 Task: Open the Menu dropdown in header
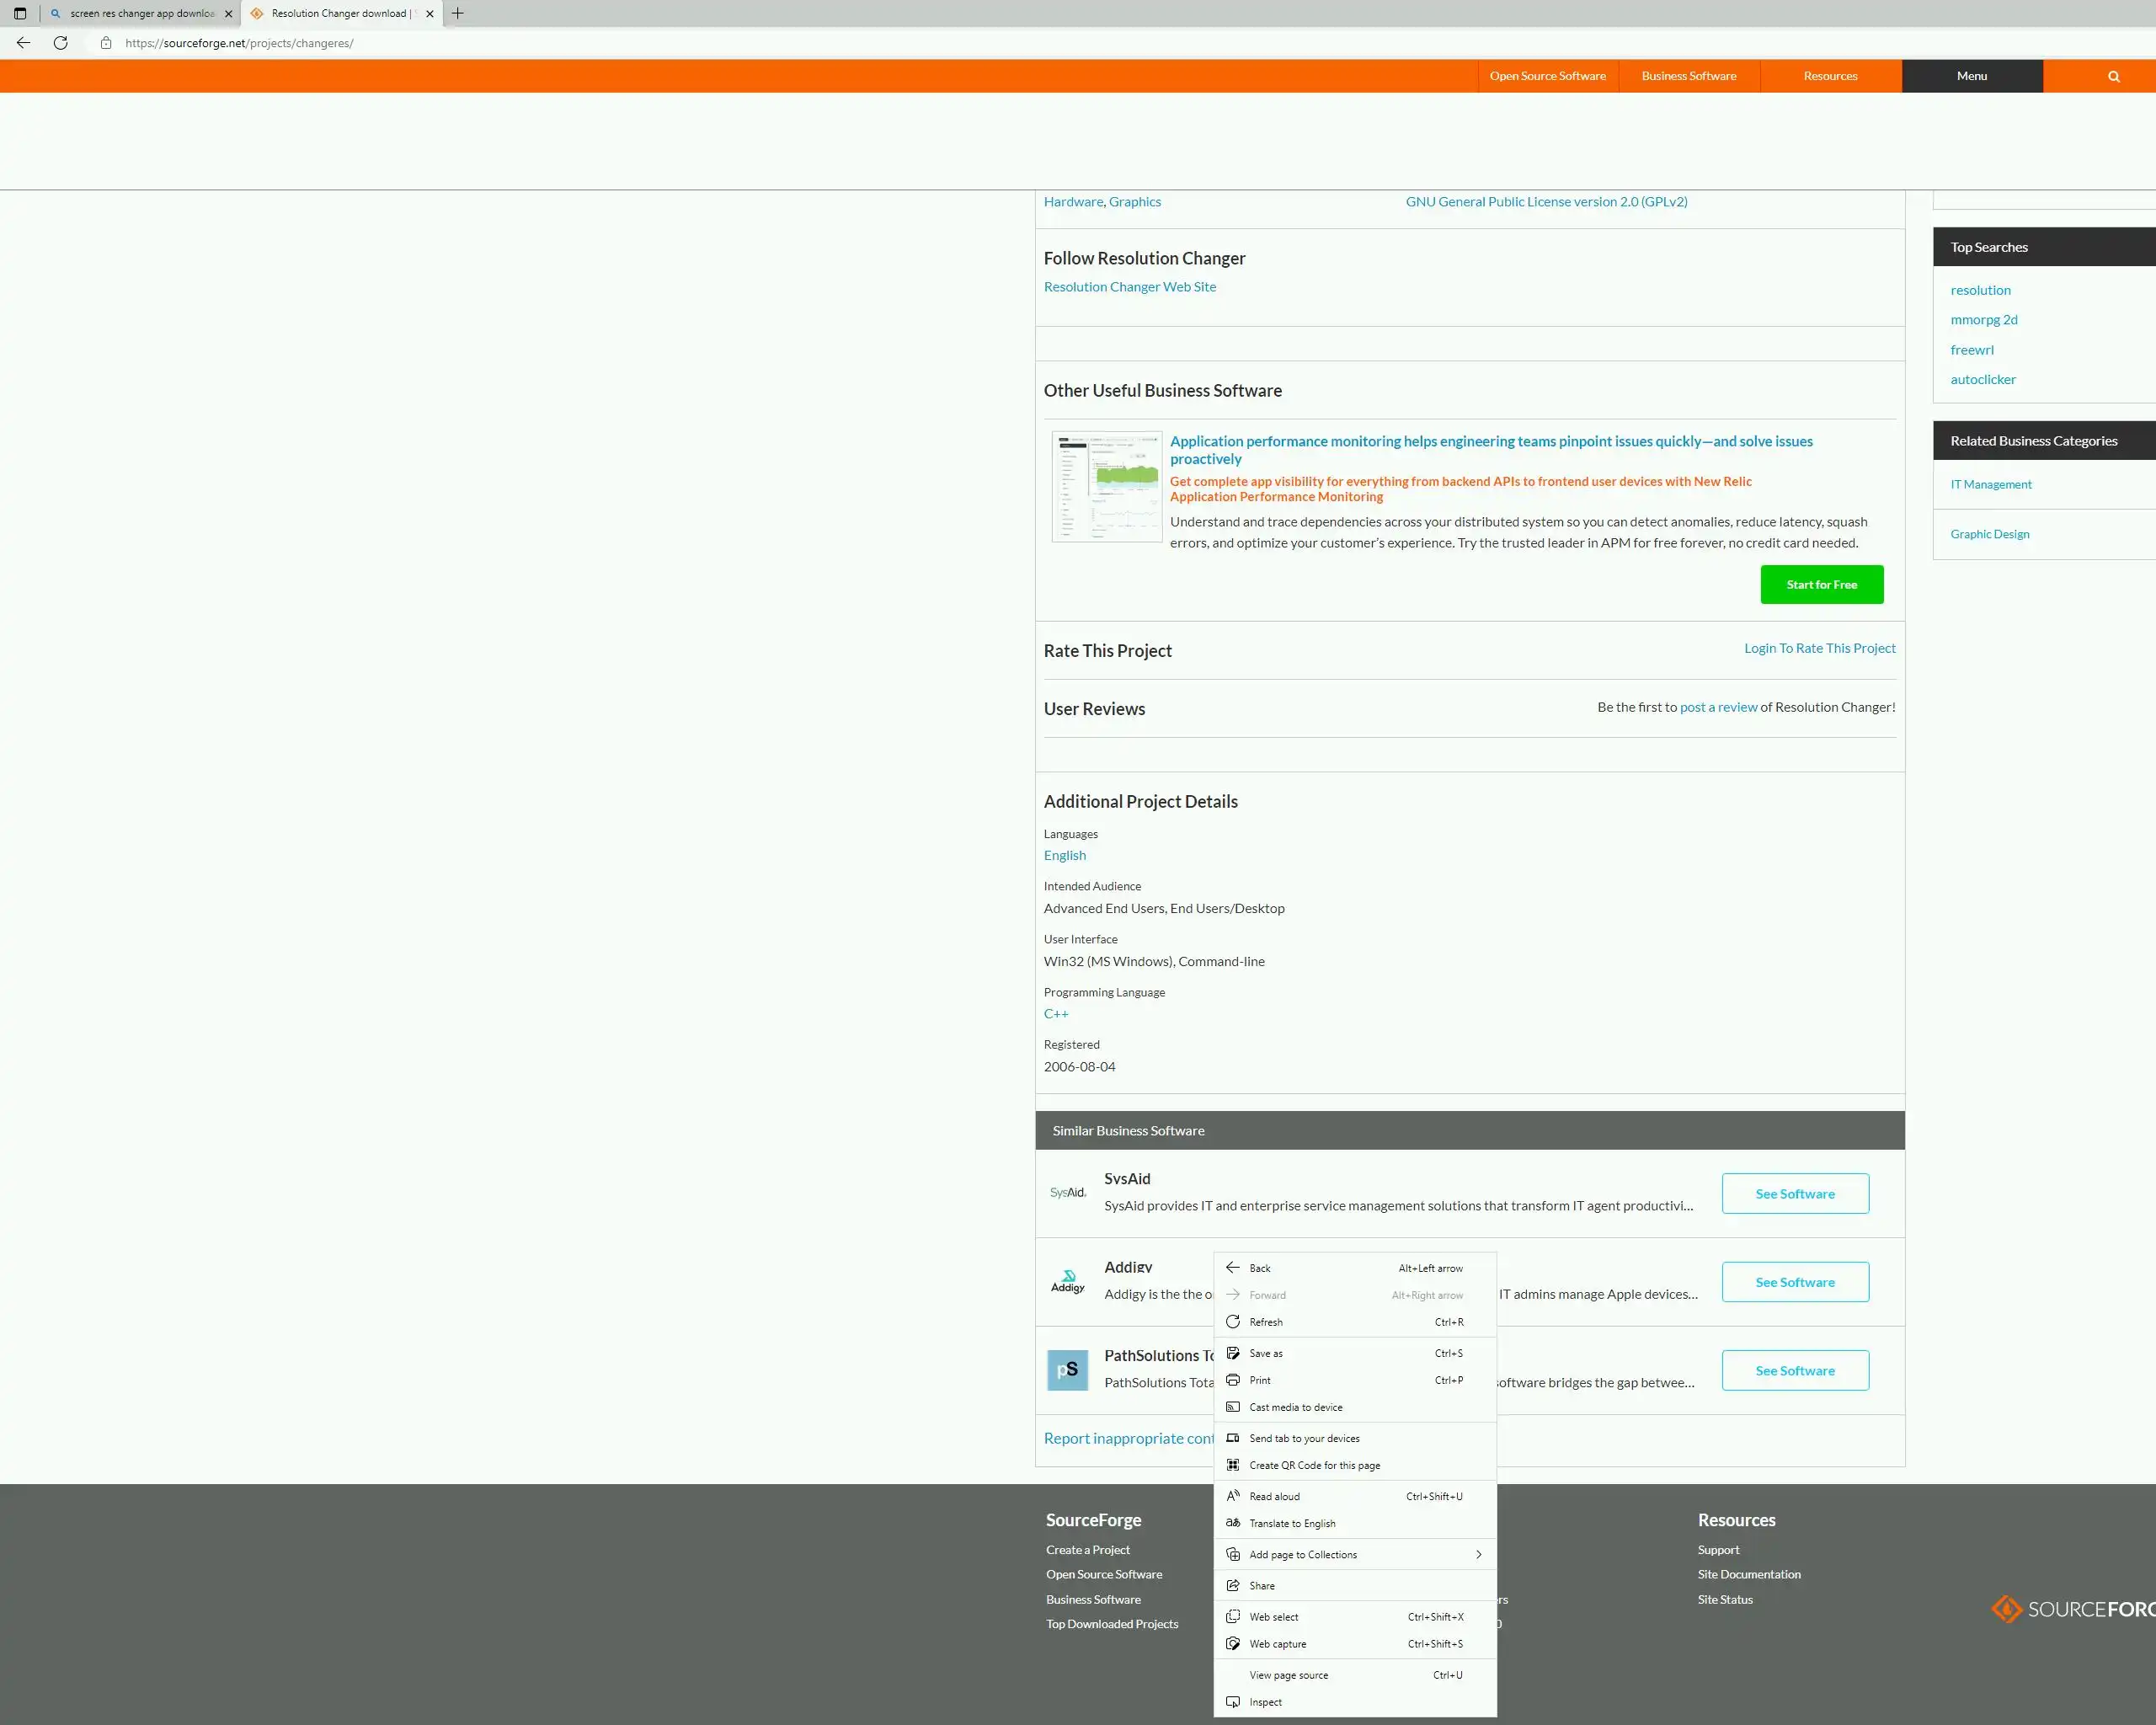click(x=1971, y=76)
